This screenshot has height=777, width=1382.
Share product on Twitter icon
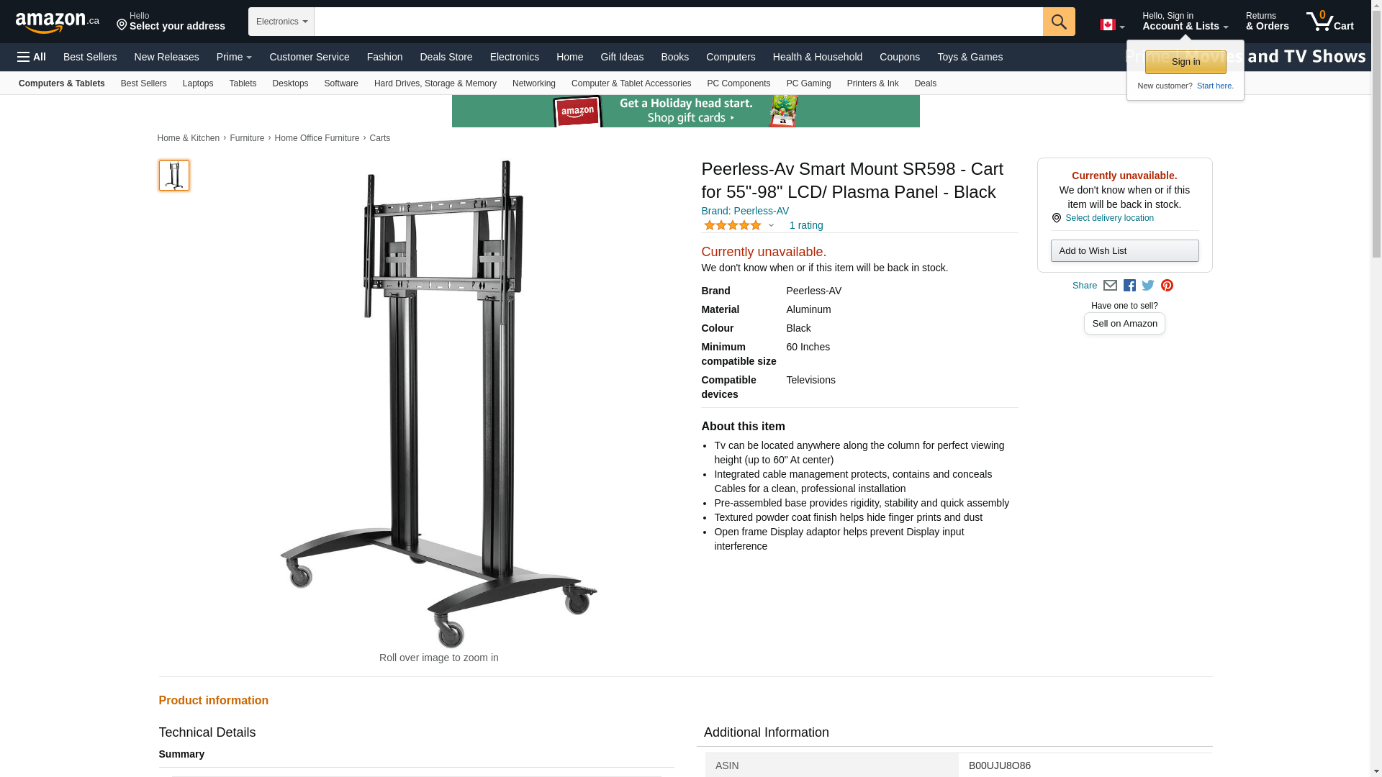(1148, 286)
